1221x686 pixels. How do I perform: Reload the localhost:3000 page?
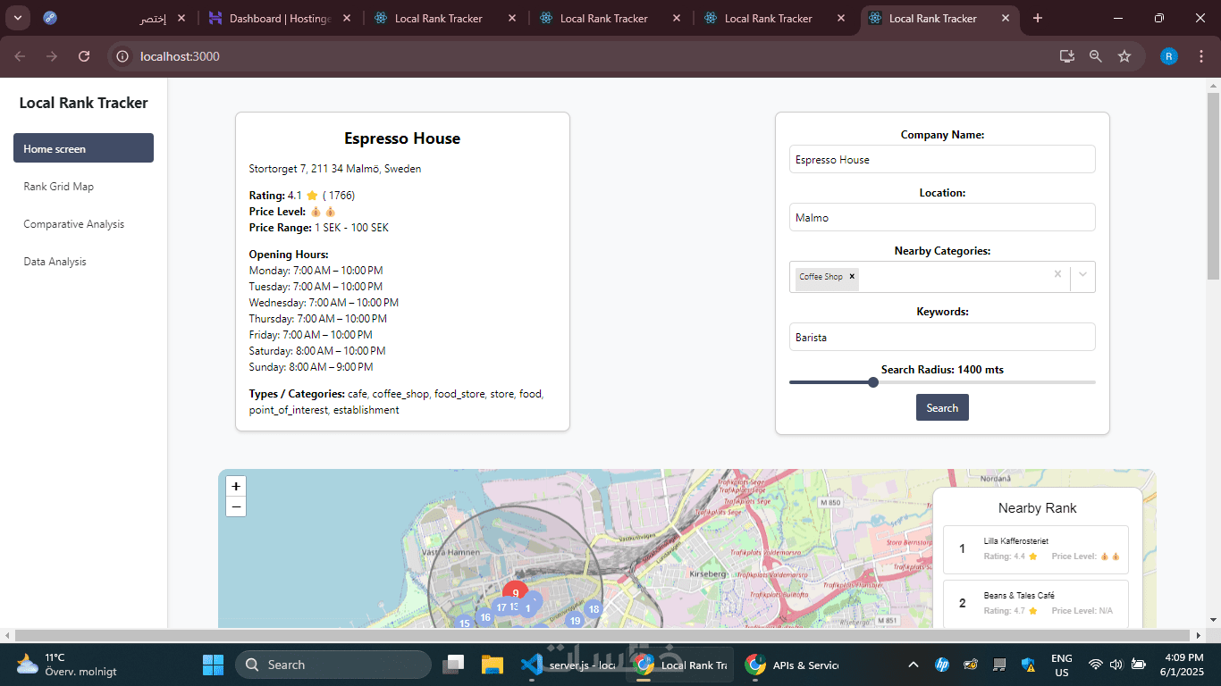(x=84, y=56)
